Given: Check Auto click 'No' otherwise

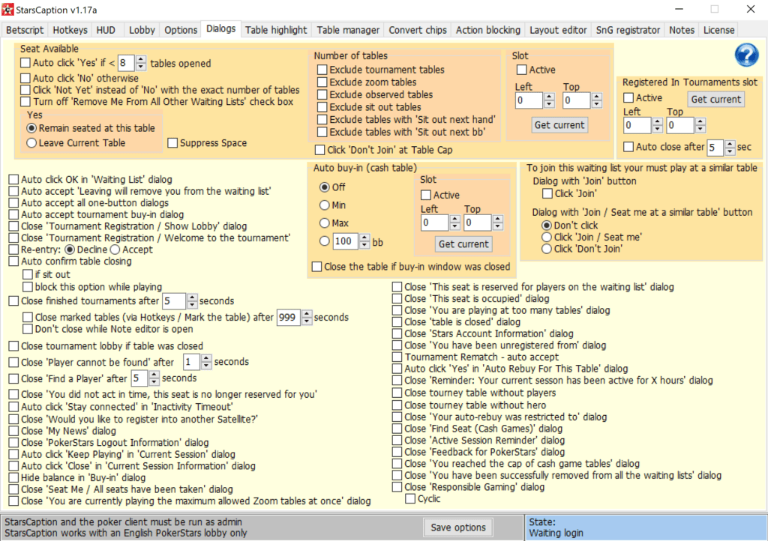Looking at the screenshot, I should 25,78.
